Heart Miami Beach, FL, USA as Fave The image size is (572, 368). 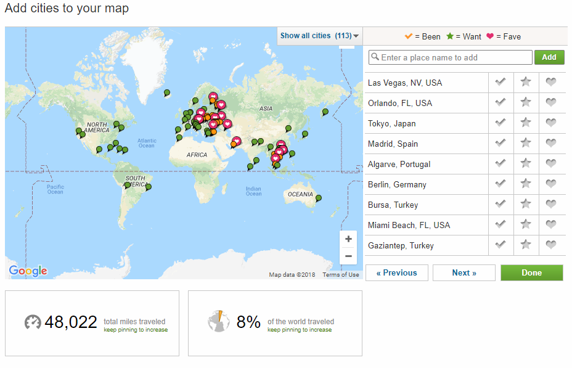(551, 224)
